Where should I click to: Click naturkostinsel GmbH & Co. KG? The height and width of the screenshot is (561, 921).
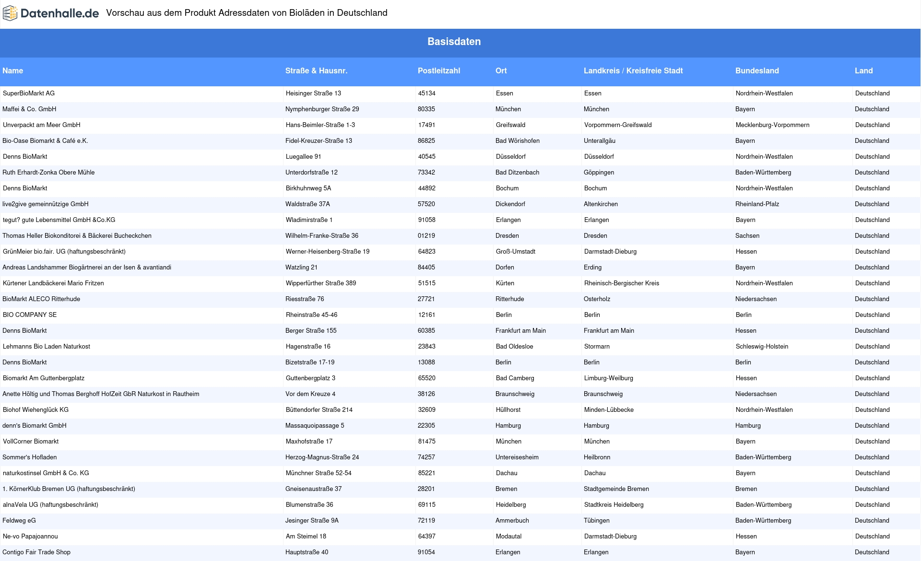tap(46, 473)
